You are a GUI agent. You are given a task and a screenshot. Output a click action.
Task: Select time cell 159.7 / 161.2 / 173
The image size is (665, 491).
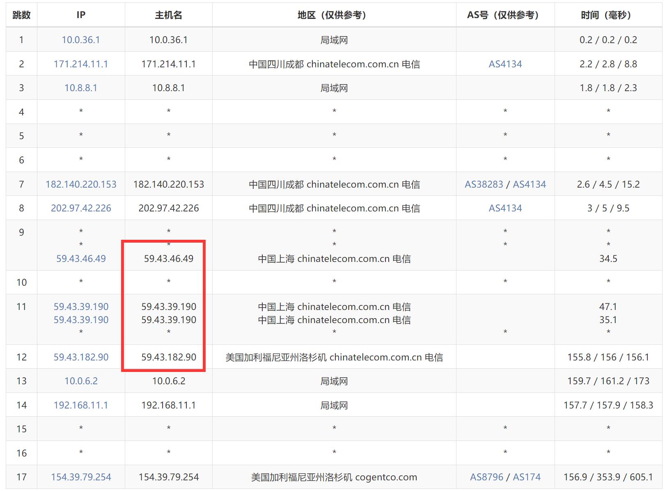[x=608, y=381]
